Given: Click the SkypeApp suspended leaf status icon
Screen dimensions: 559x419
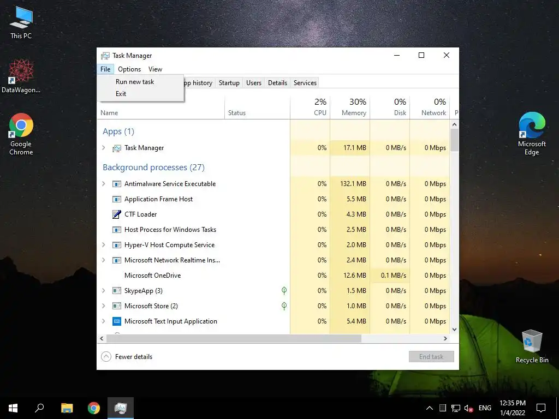Looking at the screenshot, I should [x=284, y=291].
